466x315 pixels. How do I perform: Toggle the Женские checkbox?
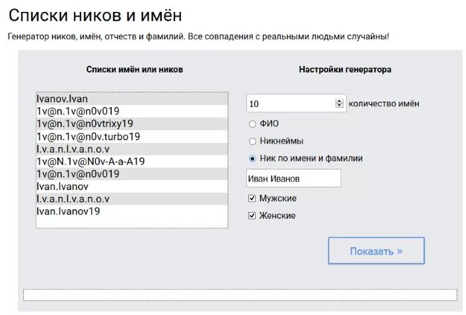click(x=252, y=215)
